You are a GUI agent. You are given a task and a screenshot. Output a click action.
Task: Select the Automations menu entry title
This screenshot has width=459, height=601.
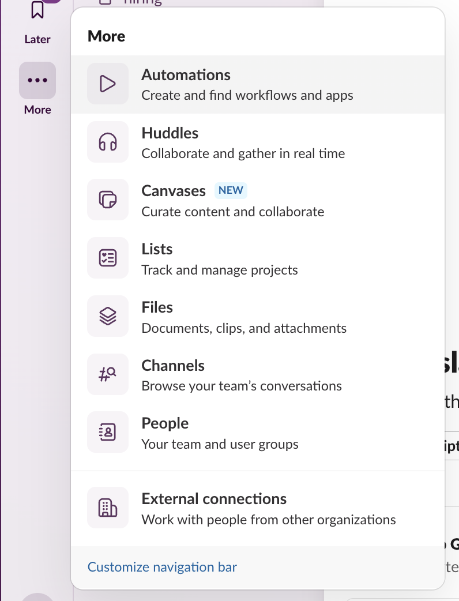(186, 75)
